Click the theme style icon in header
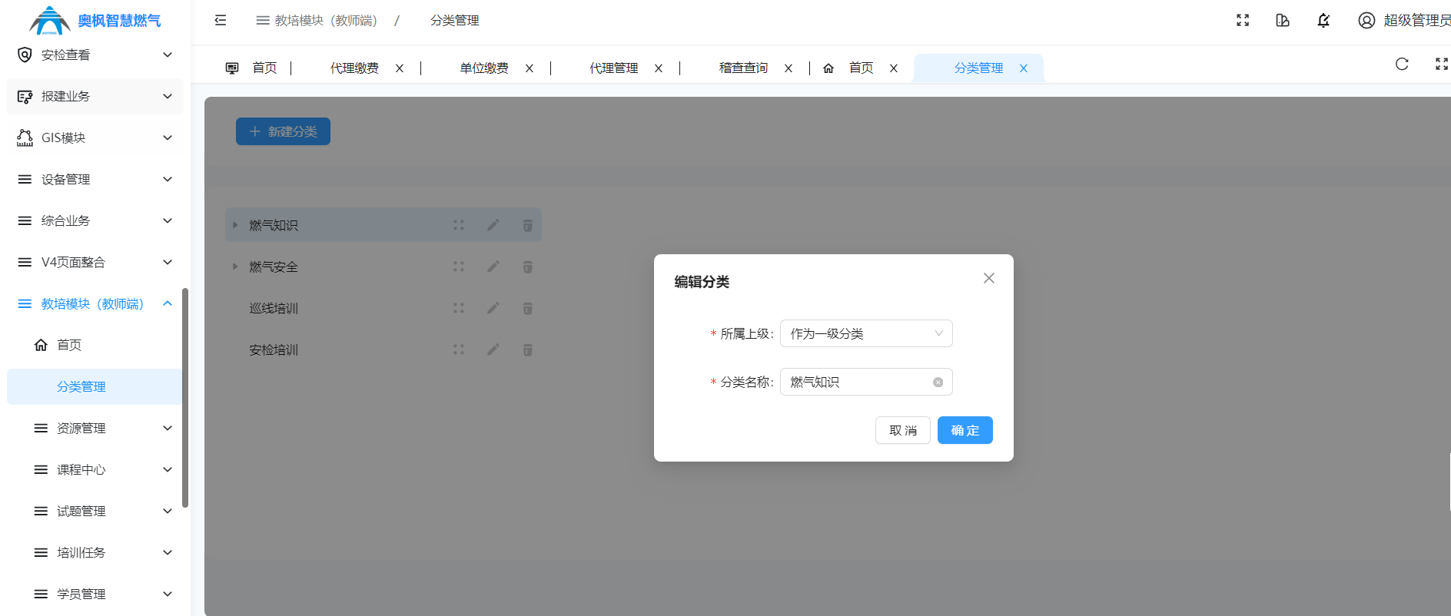This screenshot has width=1451, height=616. (x=1283, y=21)
